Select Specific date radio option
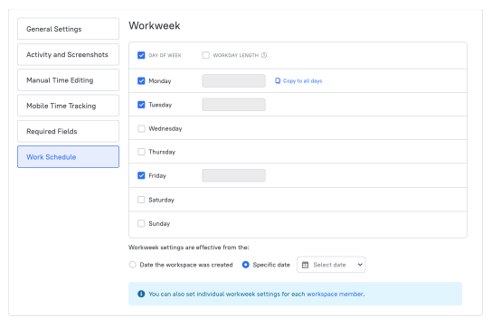 tap(246, 265)
